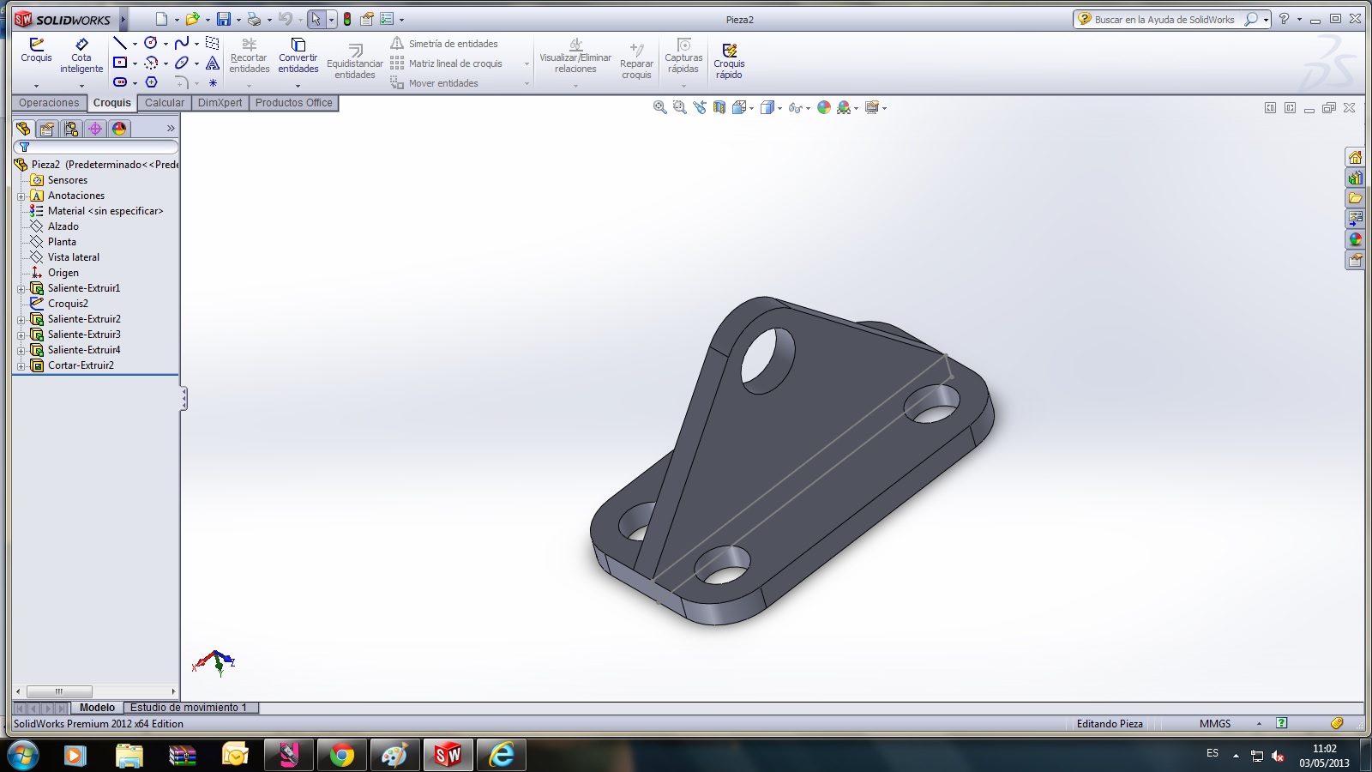Click the MMGS unit system status entry
Viewport: 1372px width, 772px height.
[1215, 724]
